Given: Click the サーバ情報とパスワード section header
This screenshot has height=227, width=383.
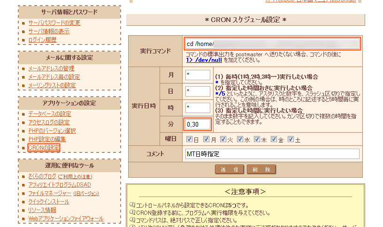Looking at the screenshot, I should pos(69,12).
